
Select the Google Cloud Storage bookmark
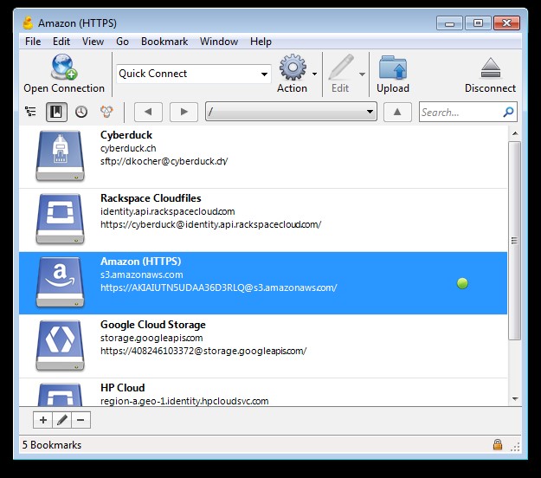[263, 346]
